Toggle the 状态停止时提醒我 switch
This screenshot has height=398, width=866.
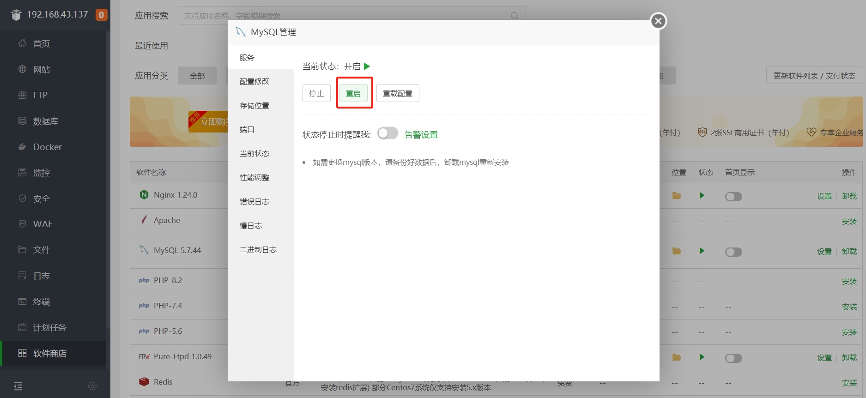[x=388, y=133]
